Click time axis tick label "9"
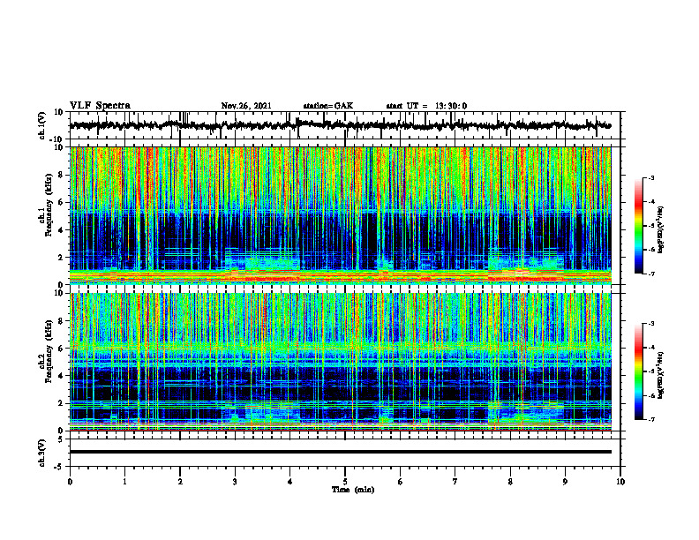Viewport: 699px width, 540px height. pos(565,482)
